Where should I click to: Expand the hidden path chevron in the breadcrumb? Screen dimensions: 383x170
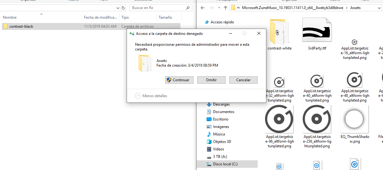click(238, 8)
